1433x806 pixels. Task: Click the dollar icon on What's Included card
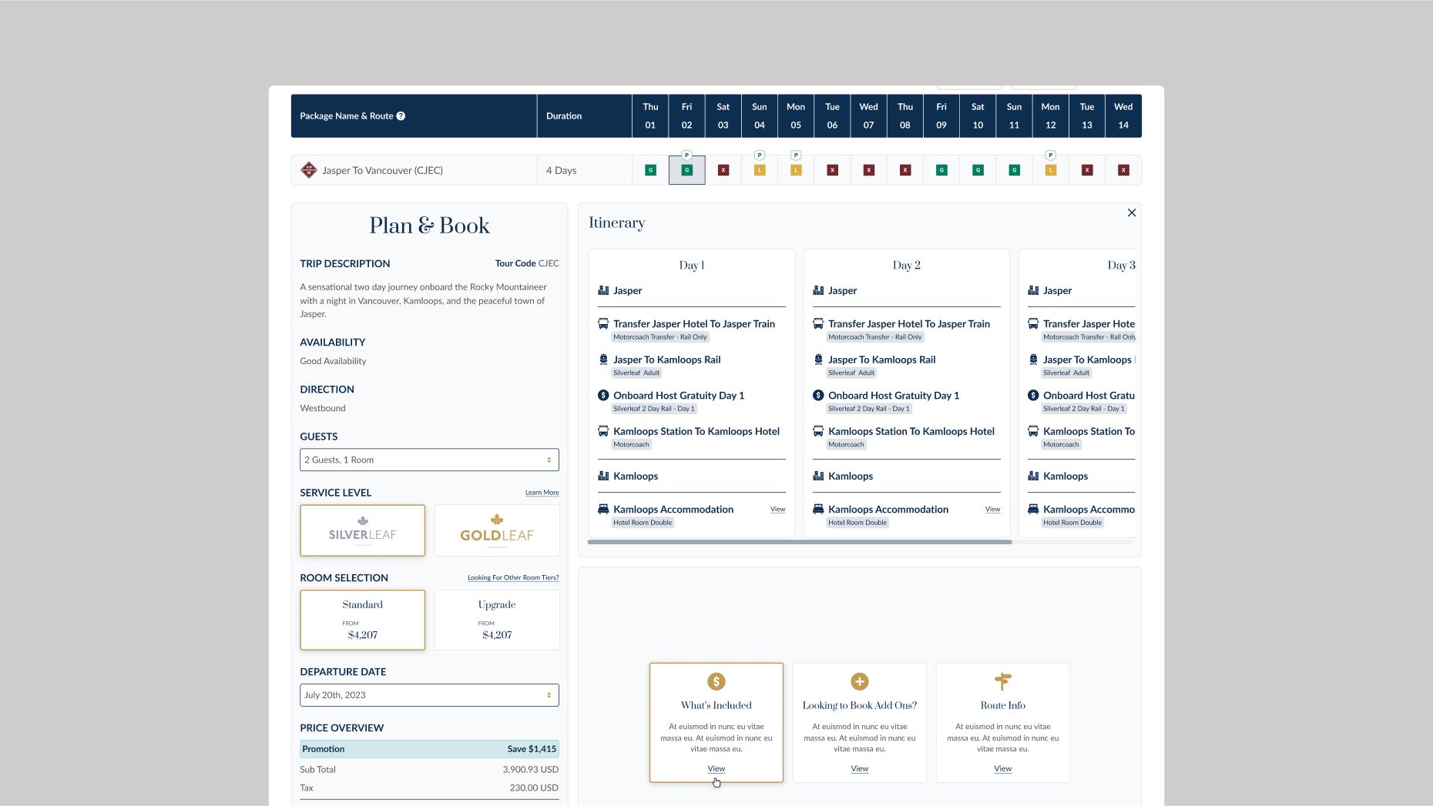click(x=716, y=681)
